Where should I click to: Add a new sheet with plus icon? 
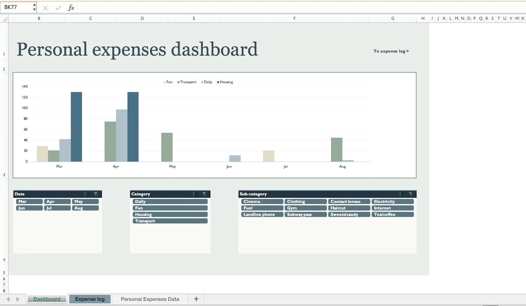coord(196,299)
